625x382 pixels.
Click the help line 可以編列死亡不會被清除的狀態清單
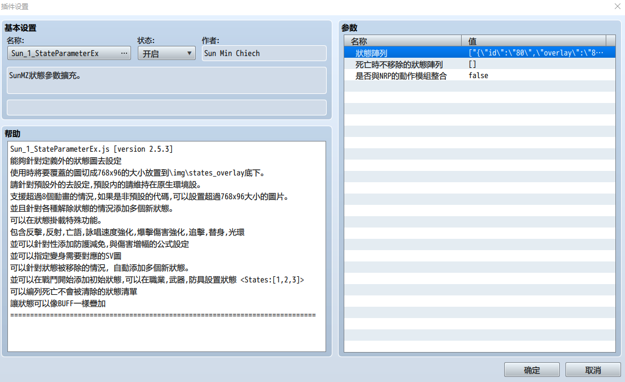(x=74, y=291)
